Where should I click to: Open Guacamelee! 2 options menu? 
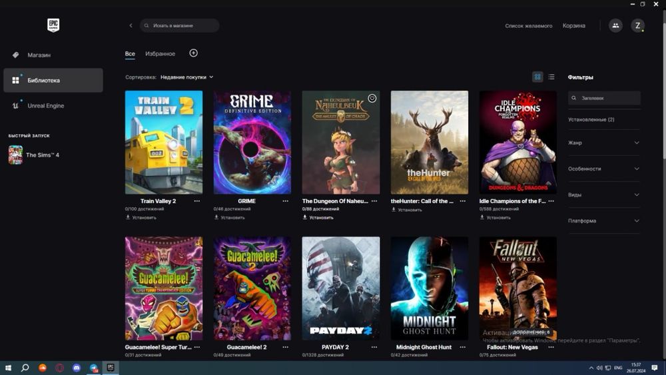286,348
